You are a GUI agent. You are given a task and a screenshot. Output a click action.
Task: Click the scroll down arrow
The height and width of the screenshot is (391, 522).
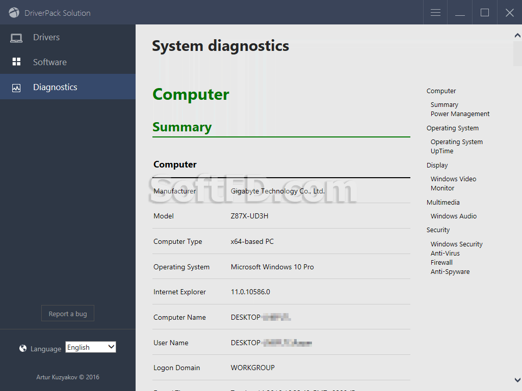pos(517,380)
